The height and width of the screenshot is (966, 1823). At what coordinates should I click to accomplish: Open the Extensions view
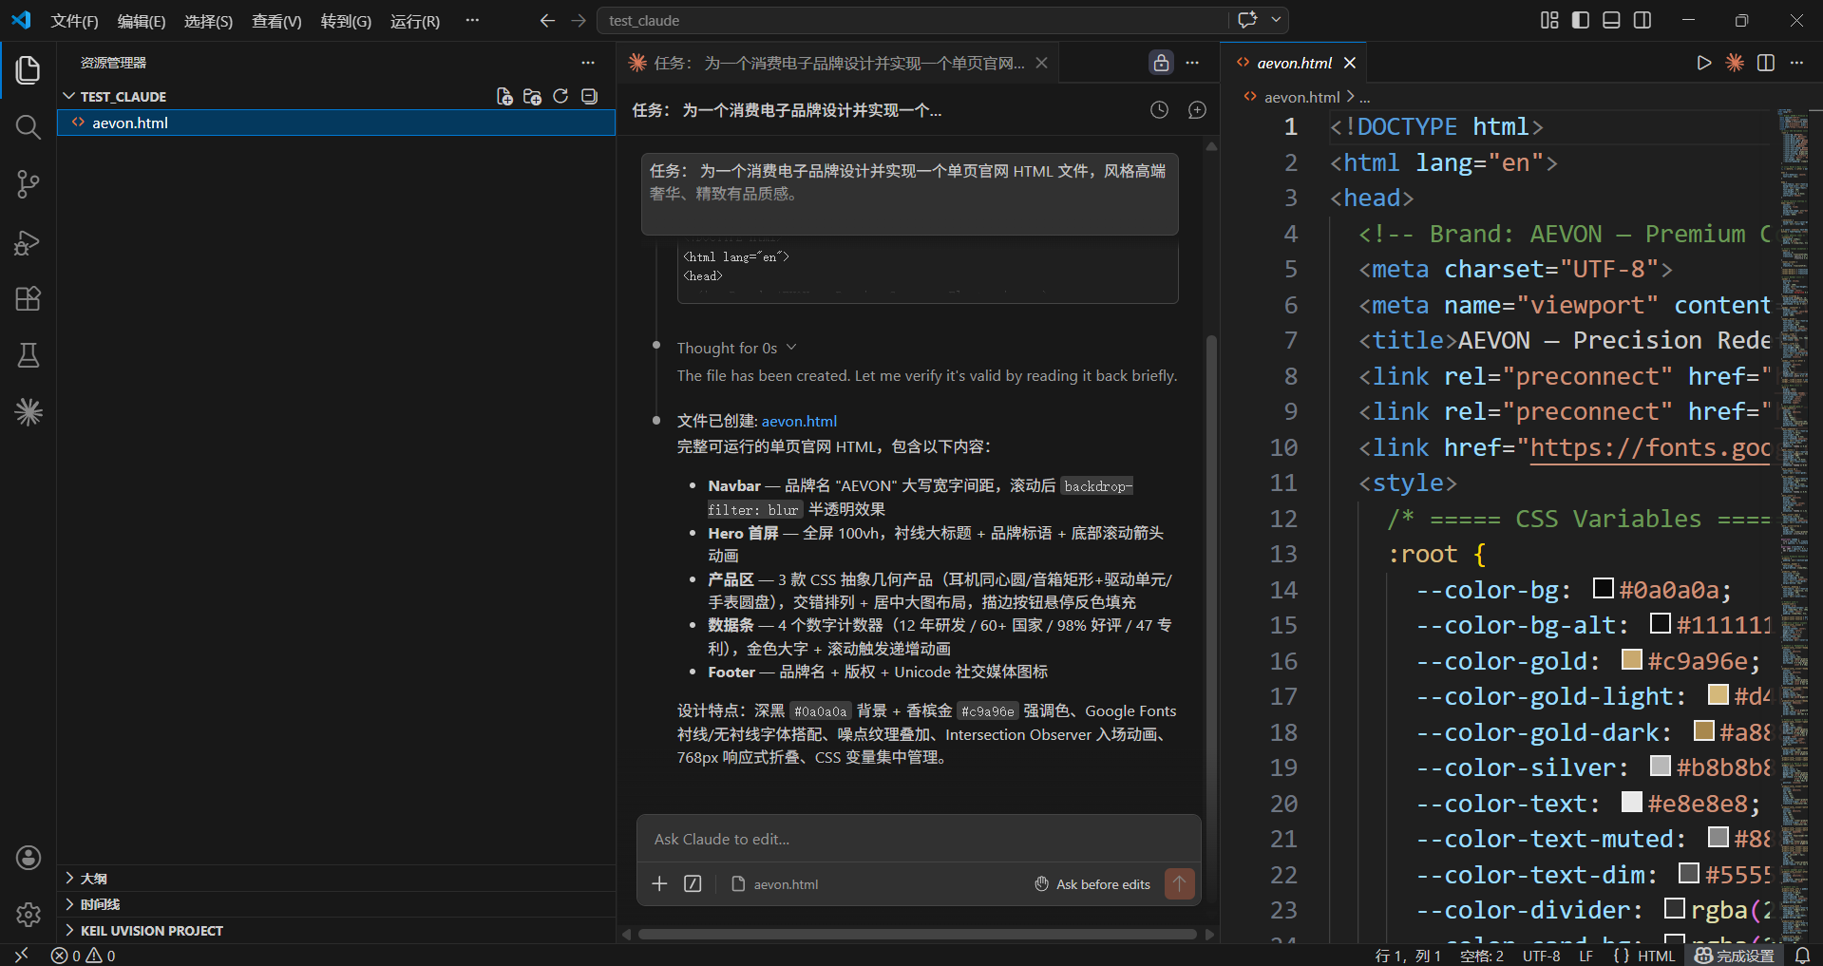tap(28, 298)
